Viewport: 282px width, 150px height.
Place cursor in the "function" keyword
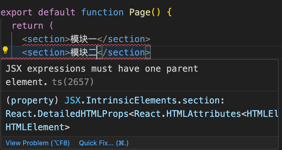pyautogui.click(x=102, y=12)
